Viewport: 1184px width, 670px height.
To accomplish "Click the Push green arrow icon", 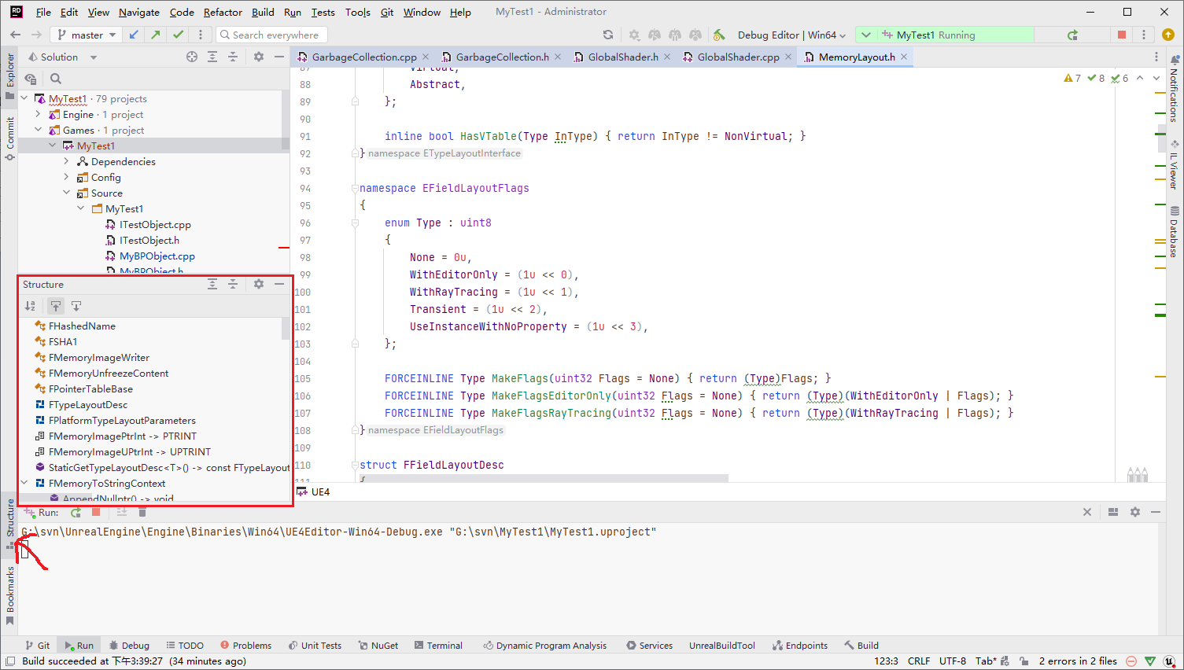I will (x=156, y=35).
